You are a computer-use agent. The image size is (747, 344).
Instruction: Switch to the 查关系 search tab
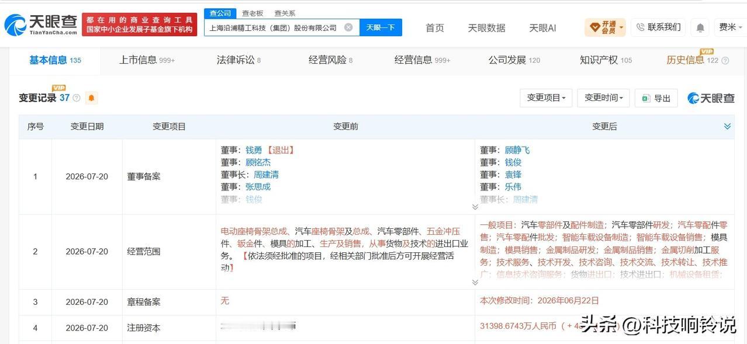pyautogui.click(x=285, y=13)
